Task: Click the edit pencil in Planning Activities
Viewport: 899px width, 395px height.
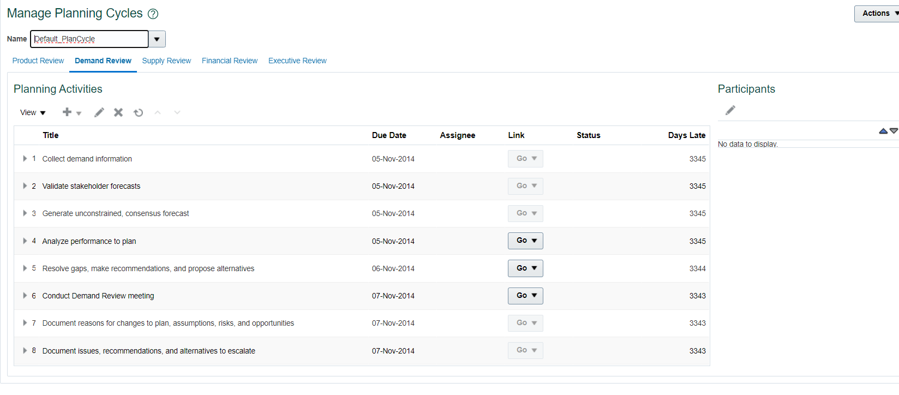Action: coord(99,112)
